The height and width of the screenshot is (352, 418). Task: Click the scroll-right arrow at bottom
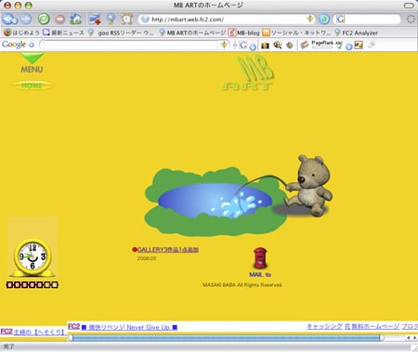414,338
